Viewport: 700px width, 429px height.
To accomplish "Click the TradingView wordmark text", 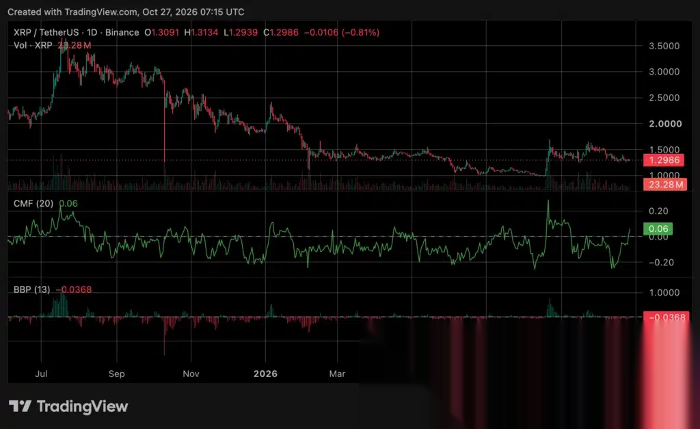I will 82,406.
